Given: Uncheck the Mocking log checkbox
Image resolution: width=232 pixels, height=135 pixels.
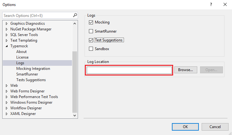Looking at the screenshot, I should [91, 23].
